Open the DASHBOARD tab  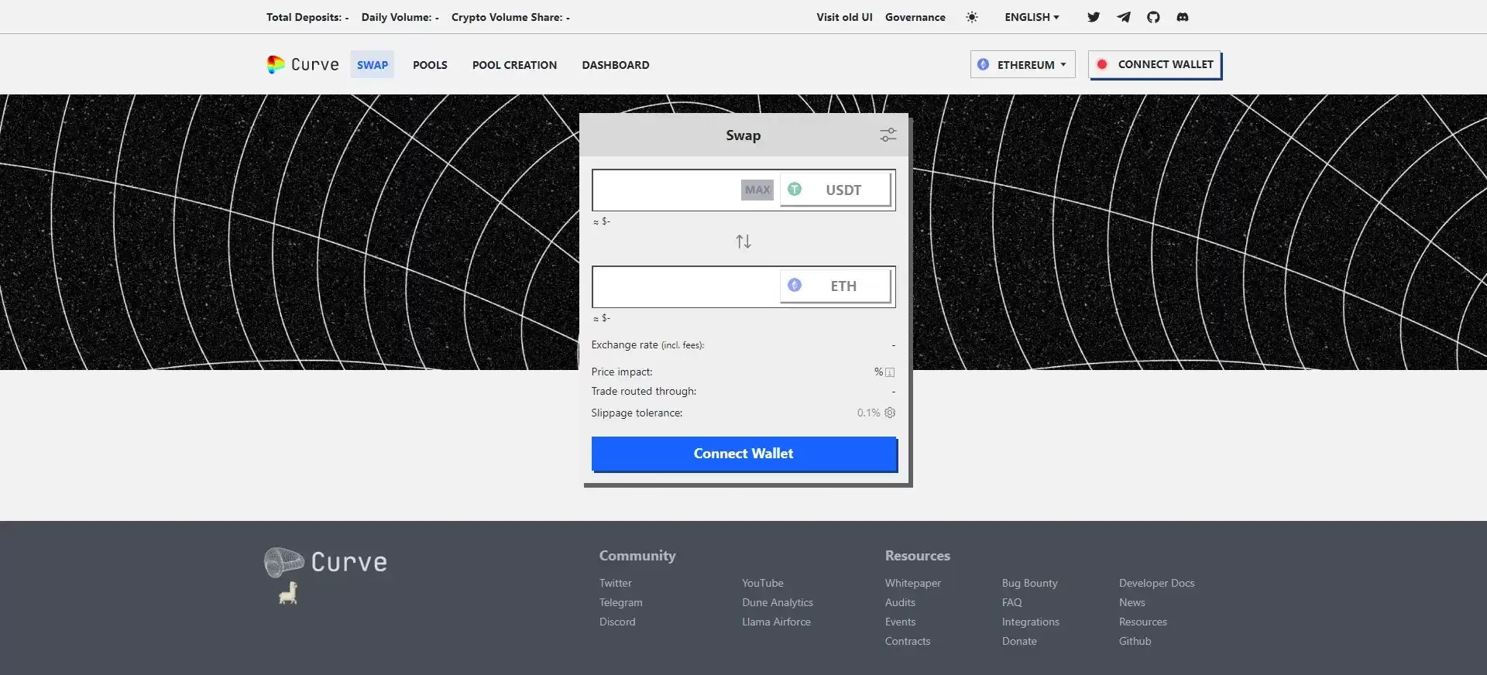click(615, 65)
